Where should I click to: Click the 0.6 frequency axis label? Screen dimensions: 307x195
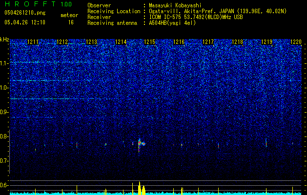coord(4,185)
